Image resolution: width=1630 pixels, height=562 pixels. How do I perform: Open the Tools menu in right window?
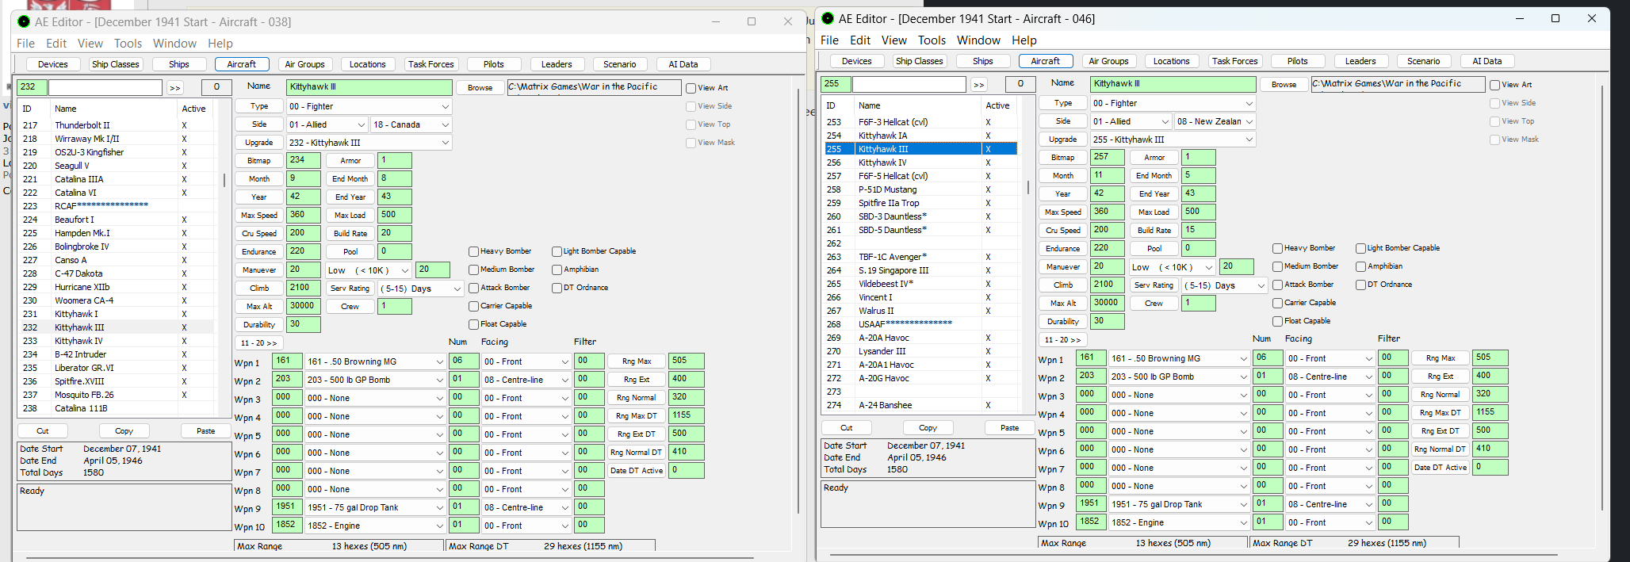click(932, 40)
